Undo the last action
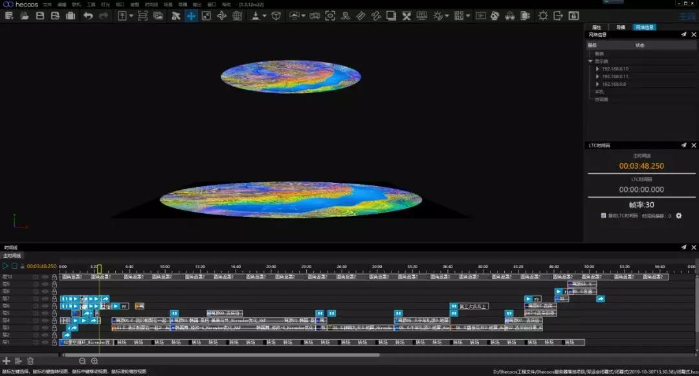Screen dimensions: 699x376 (x=88, y=16)
